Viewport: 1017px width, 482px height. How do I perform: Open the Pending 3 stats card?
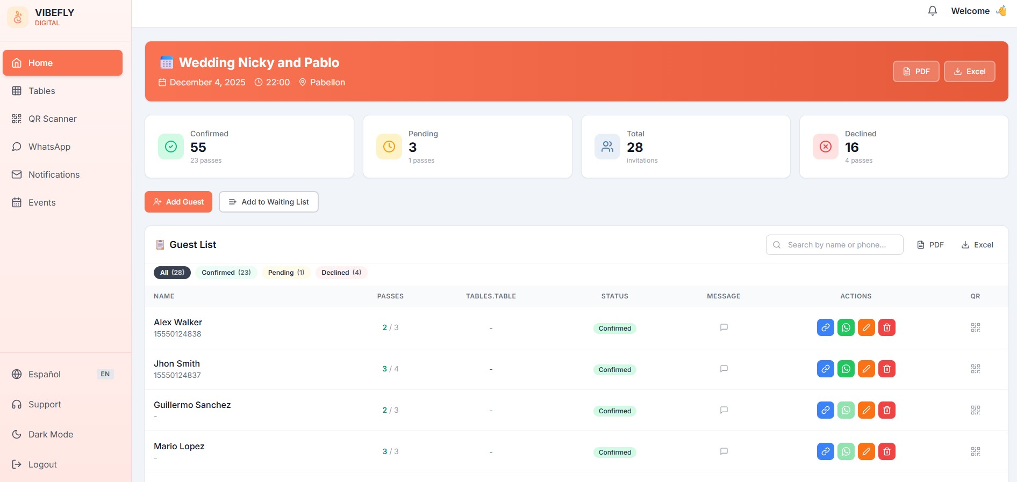[468, 147]
